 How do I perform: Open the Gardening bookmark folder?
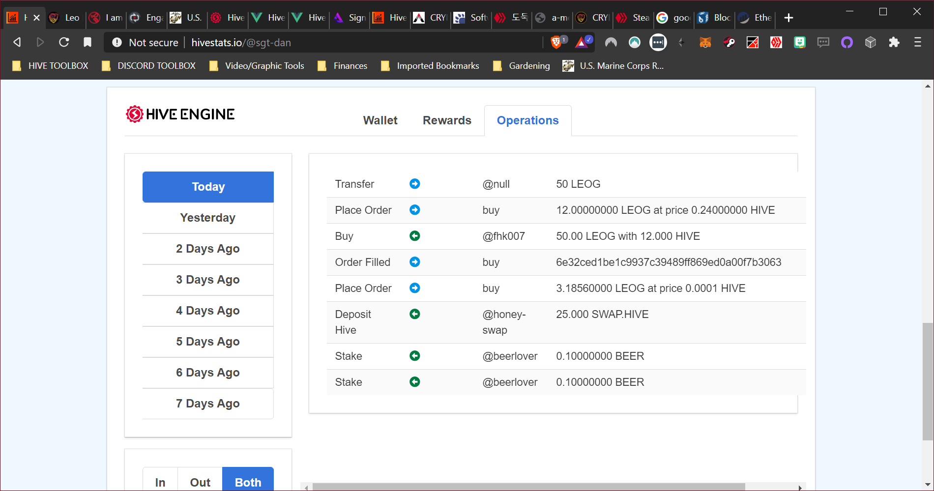coord(521,66)
